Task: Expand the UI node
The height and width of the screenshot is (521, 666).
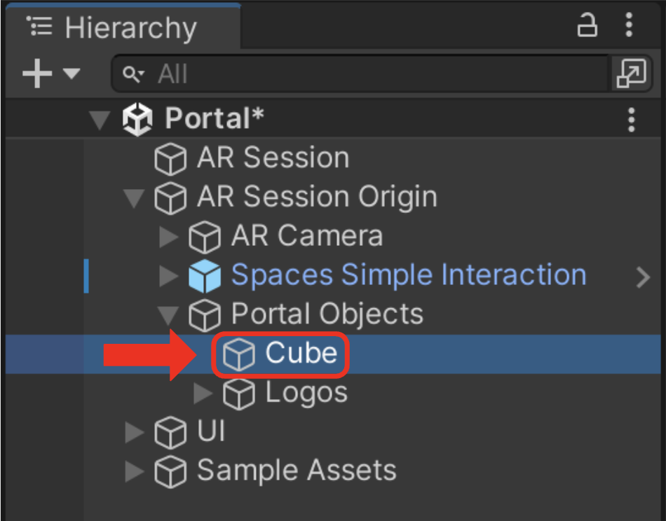Action: [x=134, y=432]
